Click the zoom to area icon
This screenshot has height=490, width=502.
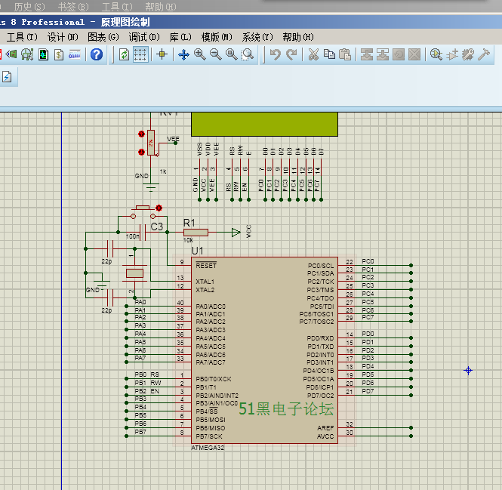(247, 54)
